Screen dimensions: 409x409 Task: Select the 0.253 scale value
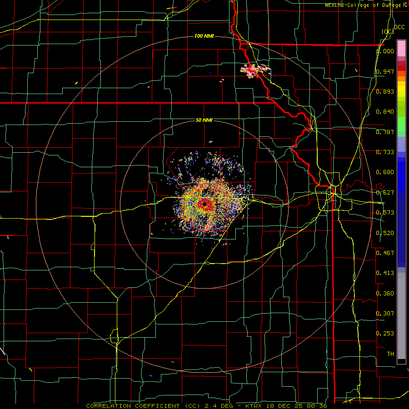pos(385,334)
